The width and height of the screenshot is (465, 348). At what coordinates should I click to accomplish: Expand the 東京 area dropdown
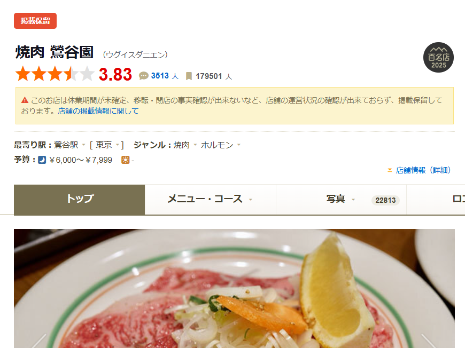(118, 145)
